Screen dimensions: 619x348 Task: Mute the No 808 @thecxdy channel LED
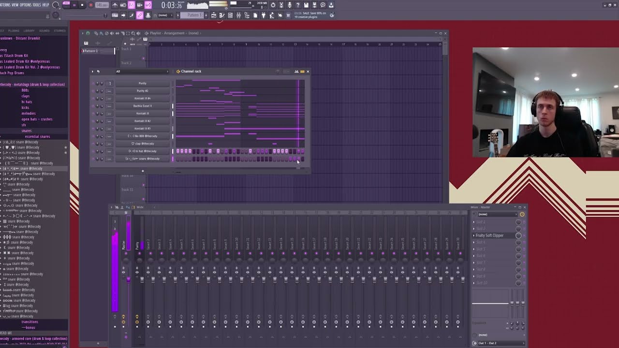click(93, 136)
